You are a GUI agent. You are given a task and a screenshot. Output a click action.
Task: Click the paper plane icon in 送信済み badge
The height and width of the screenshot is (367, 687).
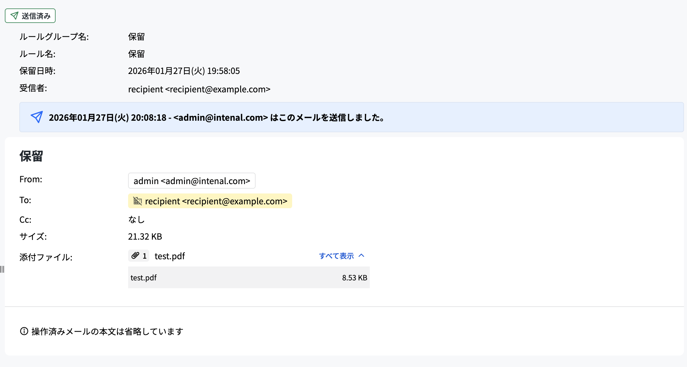[x=14, y=16]
